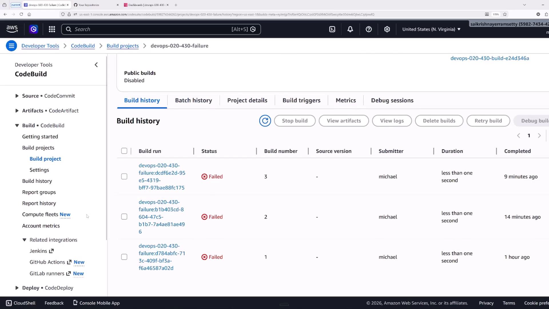The image size is (549, 309).
Task: Check the box for build number 3
Action: [x=124, y=177]
